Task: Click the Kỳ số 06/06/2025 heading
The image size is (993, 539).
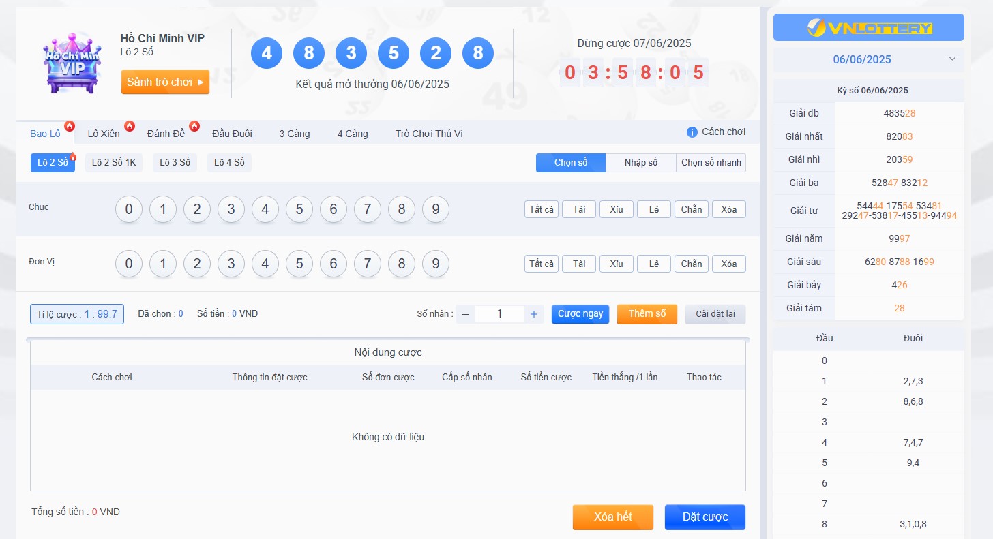Action: click(872, 91)
